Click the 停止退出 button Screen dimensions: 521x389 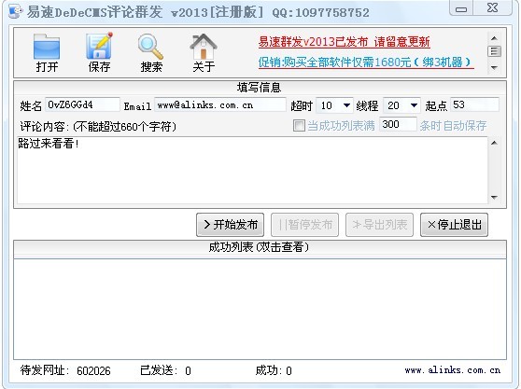454,225
